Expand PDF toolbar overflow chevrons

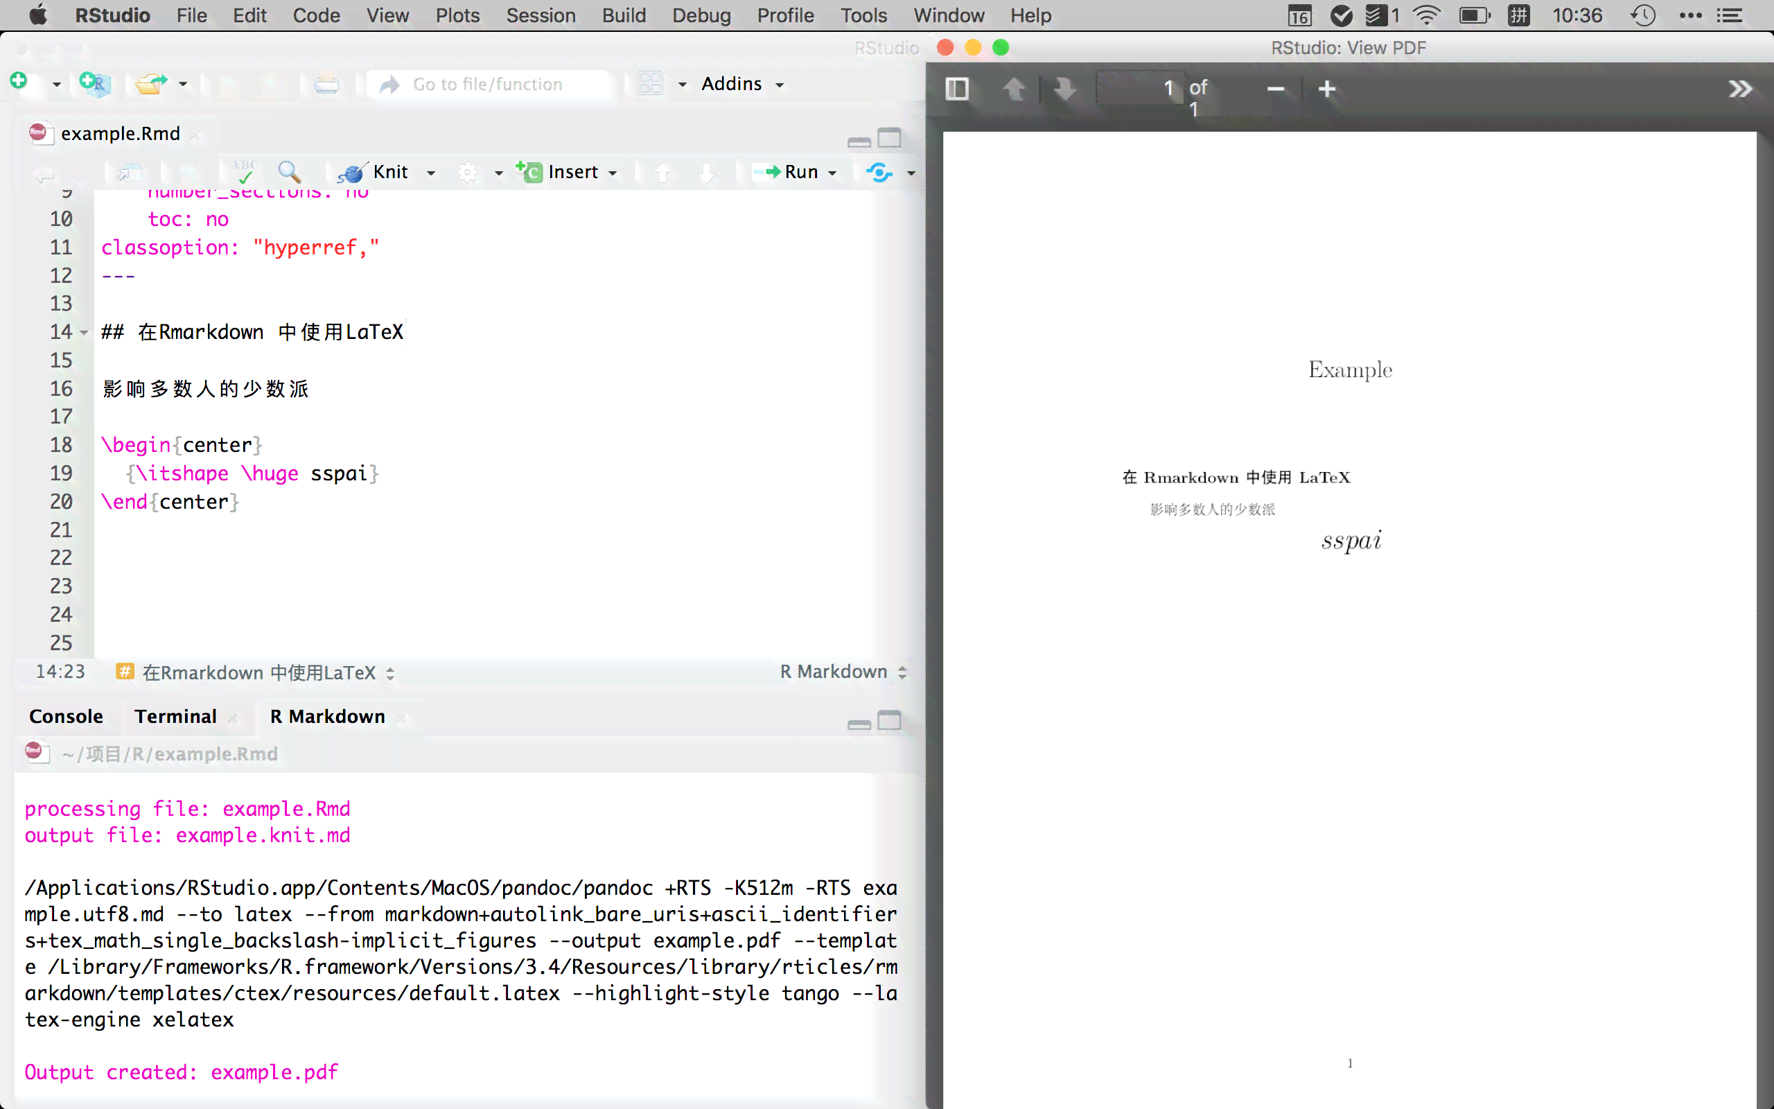click(1739, 89)
